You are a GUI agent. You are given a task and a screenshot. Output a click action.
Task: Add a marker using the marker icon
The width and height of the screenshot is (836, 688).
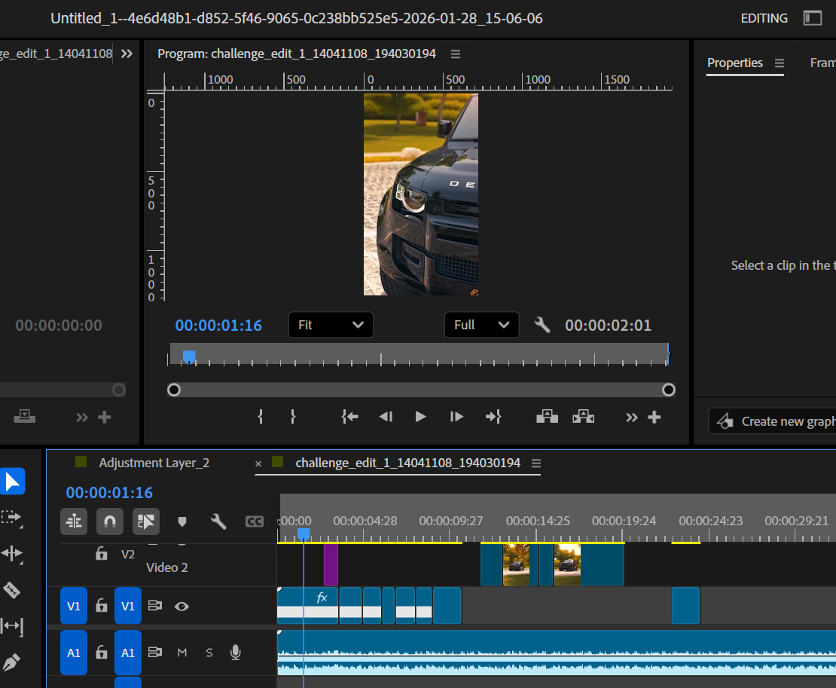(x=182, y=521)
